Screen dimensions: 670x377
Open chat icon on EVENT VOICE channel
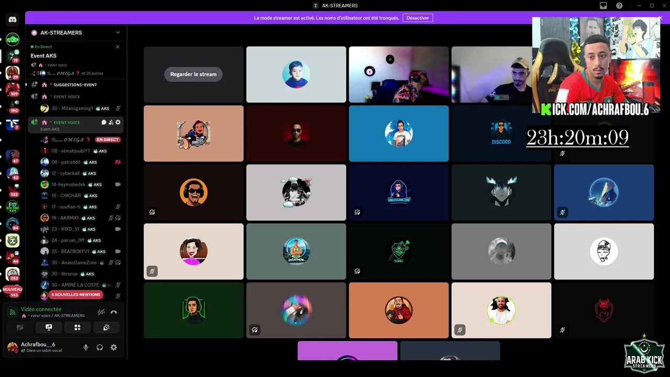point(104,123)
